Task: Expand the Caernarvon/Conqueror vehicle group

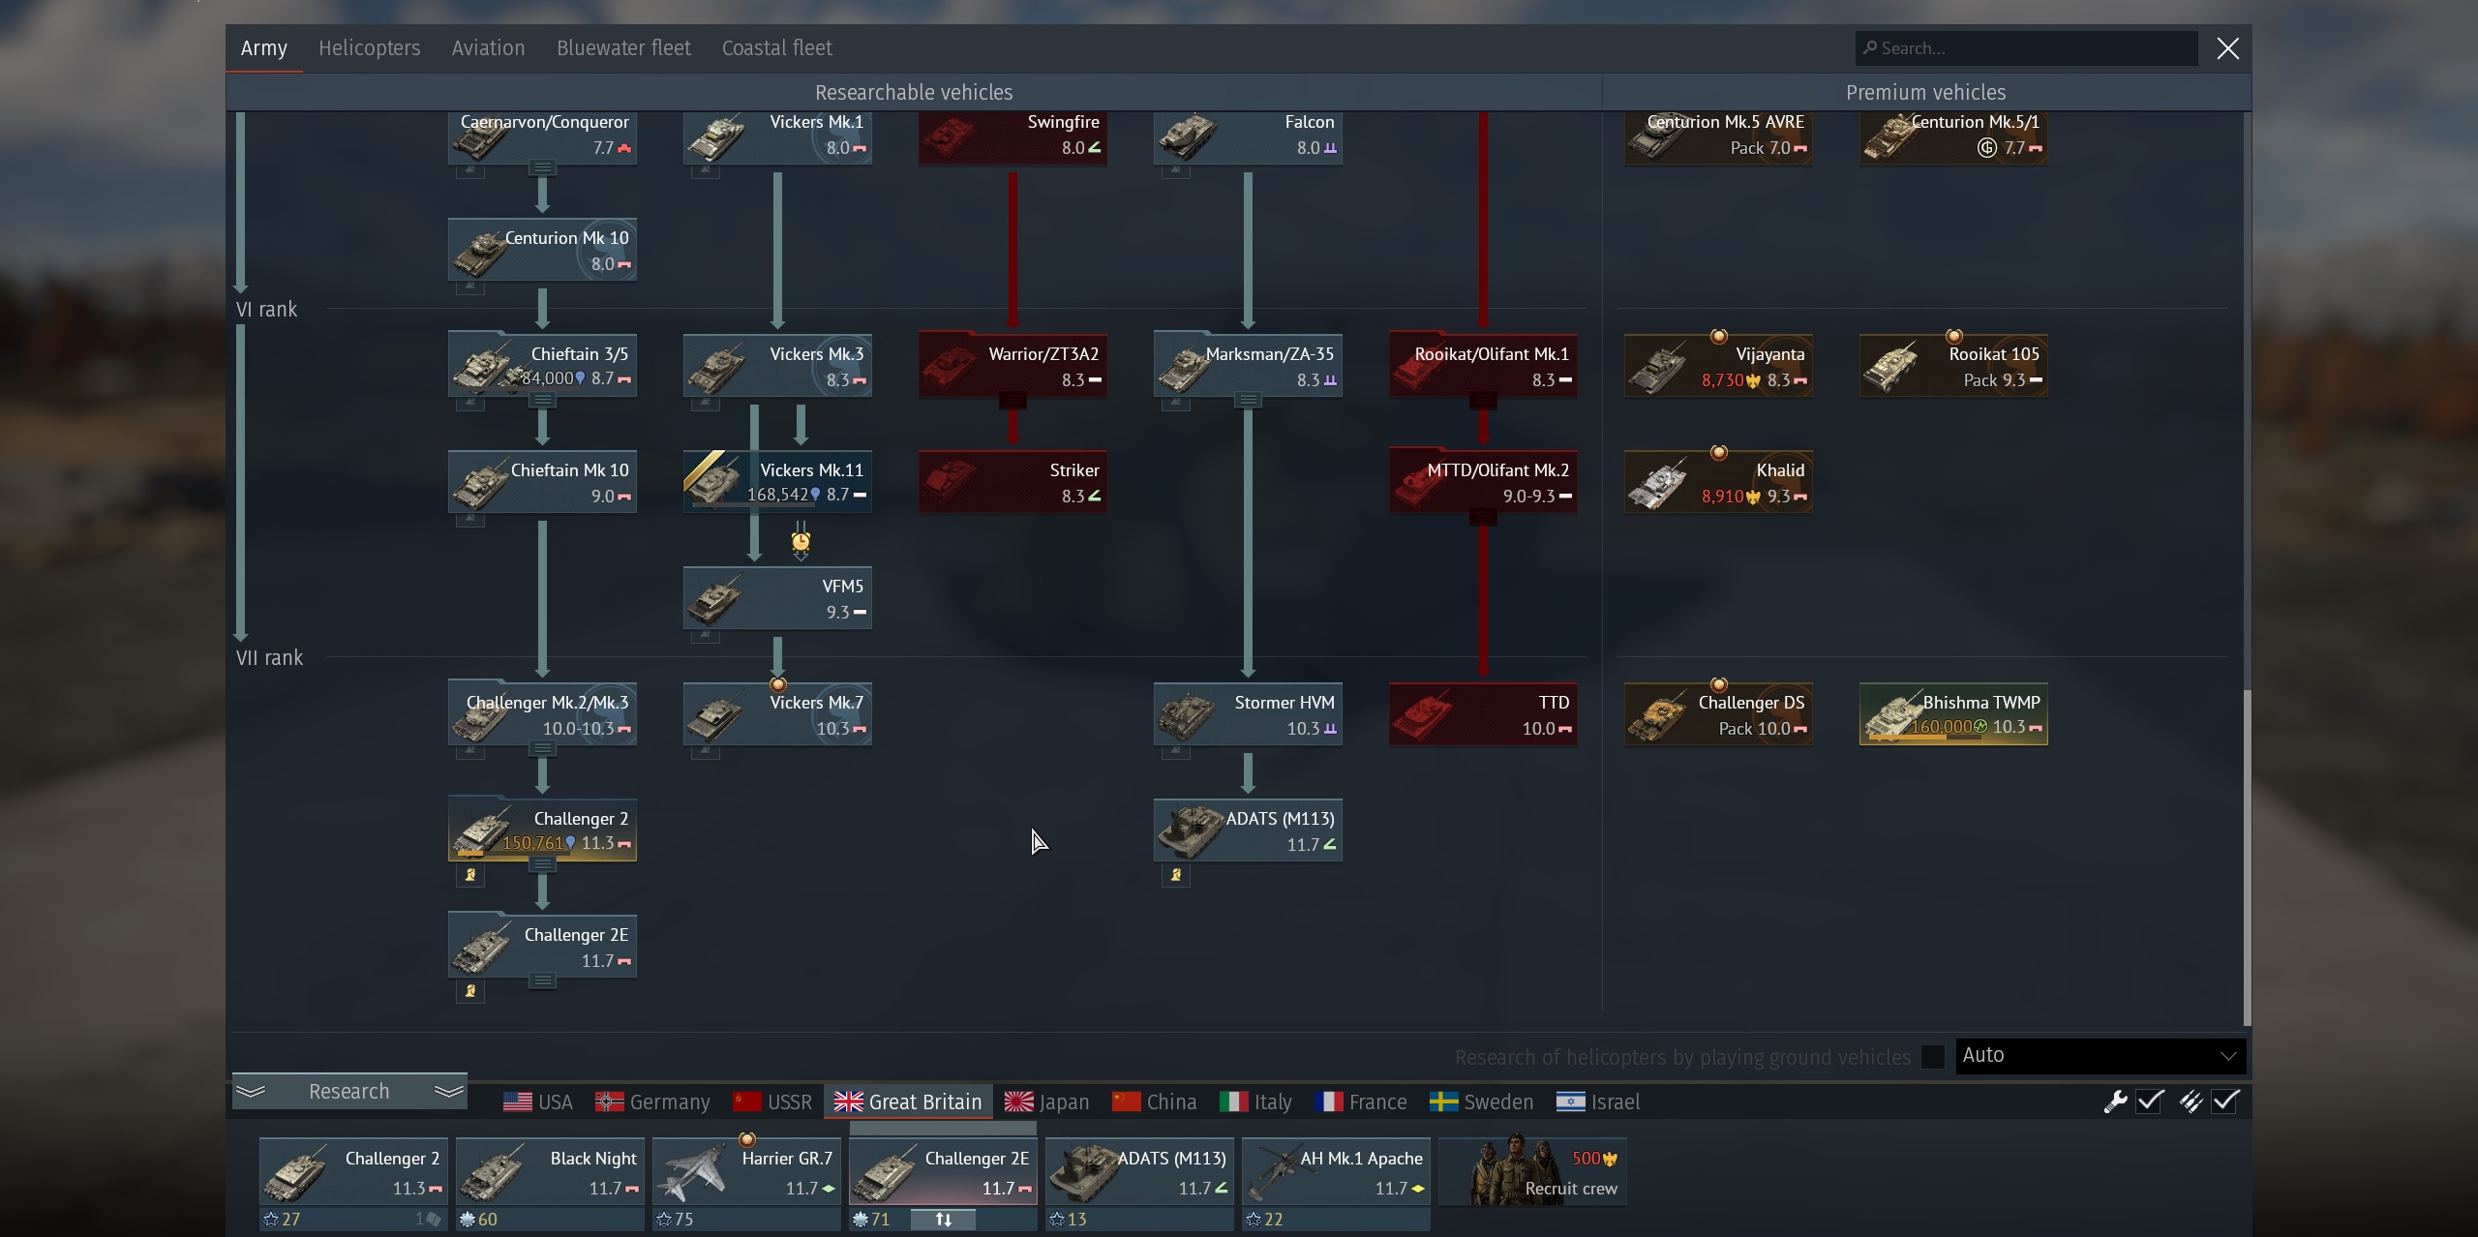Action: pyautogui.click(x=543, y=167)
